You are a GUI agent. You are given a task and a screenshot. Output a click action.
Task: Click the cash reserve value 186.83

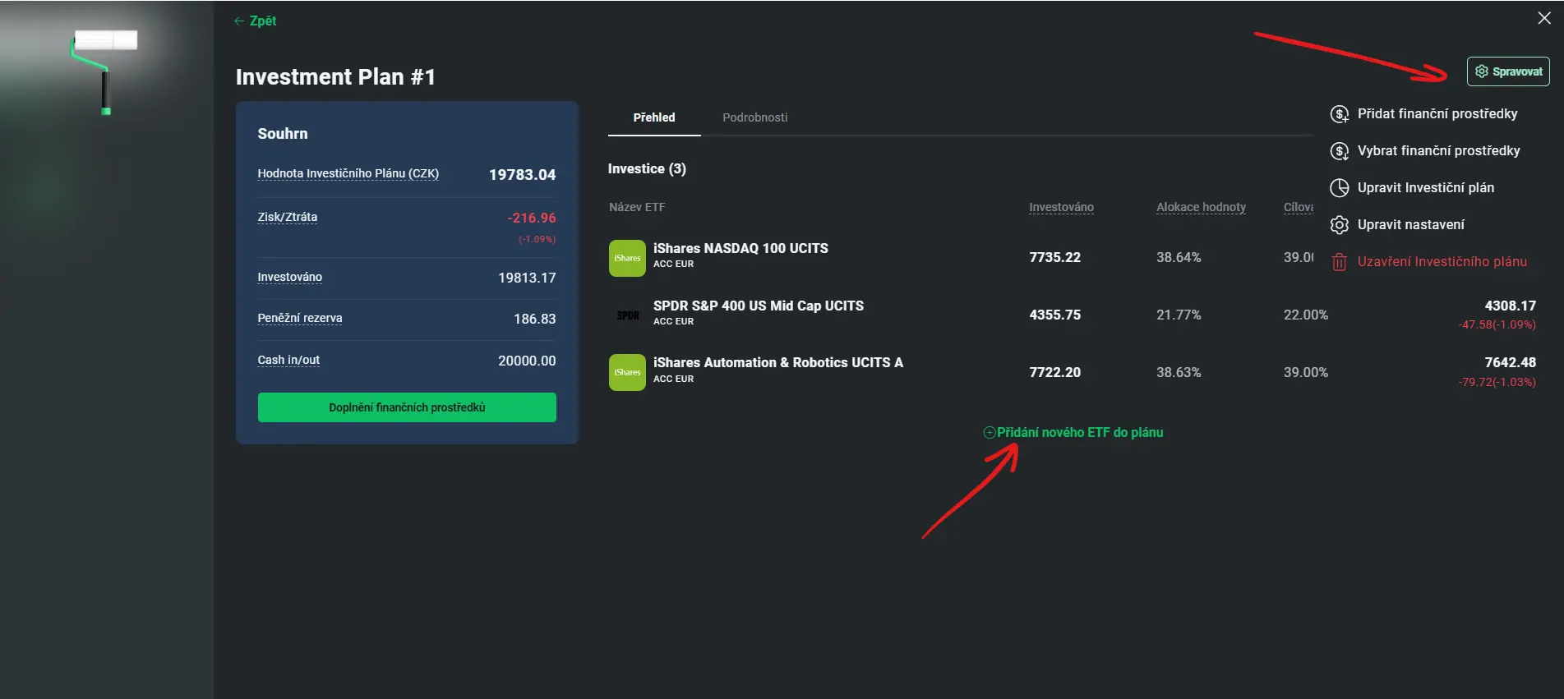[534, 319]
